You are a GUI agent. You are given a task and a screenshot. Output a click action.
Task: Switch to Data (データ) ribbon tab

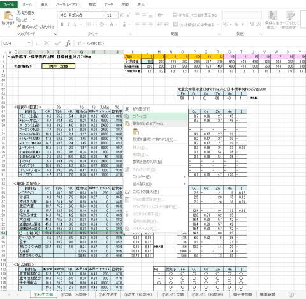(x=108, y=4)
